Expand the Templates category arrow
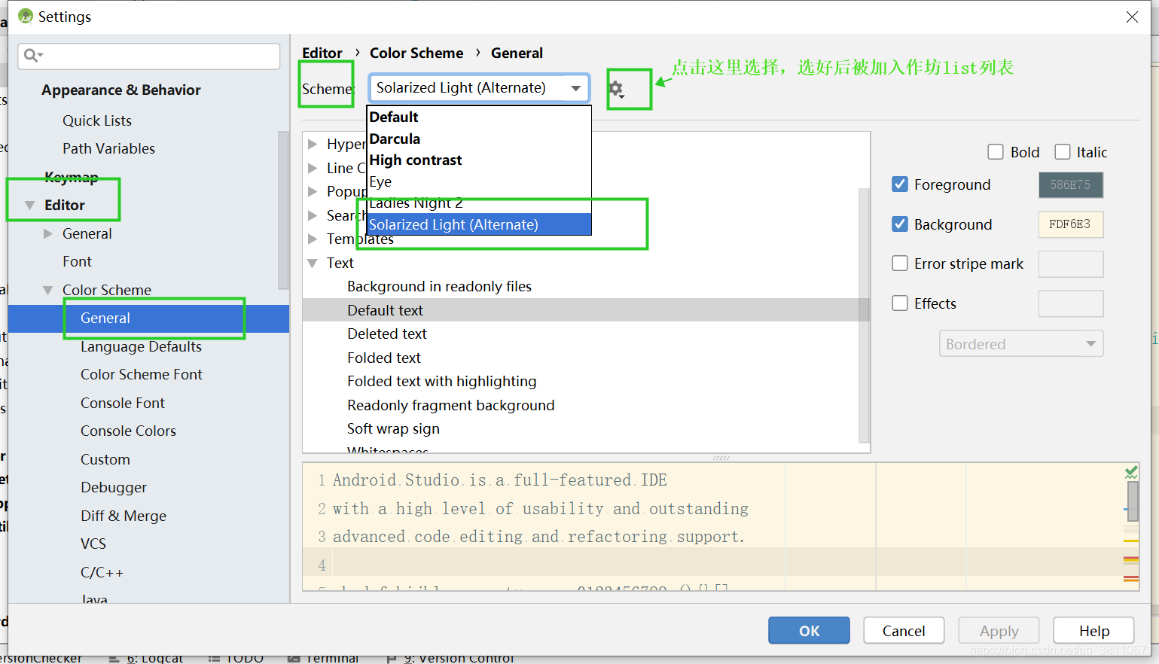The height and width of the screenshot is (664, 1159). coord(313,239)
